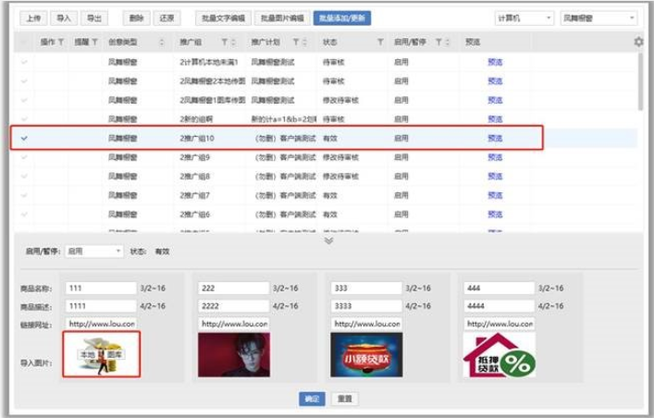Toggle checkmark for row 2新的组啊
Screen dimensions: 654x418
coord(24,119)
